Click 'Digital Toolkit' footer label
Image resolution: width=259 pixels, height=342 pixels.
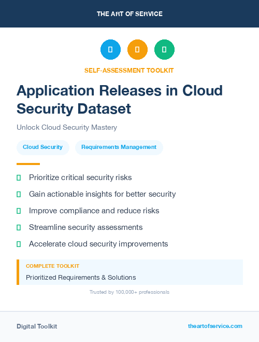pyautogui.click(x=37, y=326)
